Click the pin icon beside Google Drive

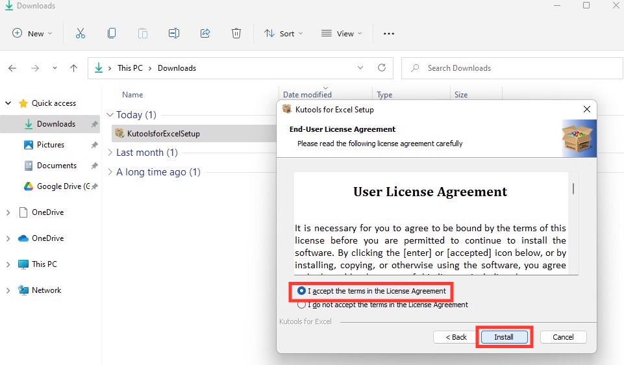pos(95,186)
